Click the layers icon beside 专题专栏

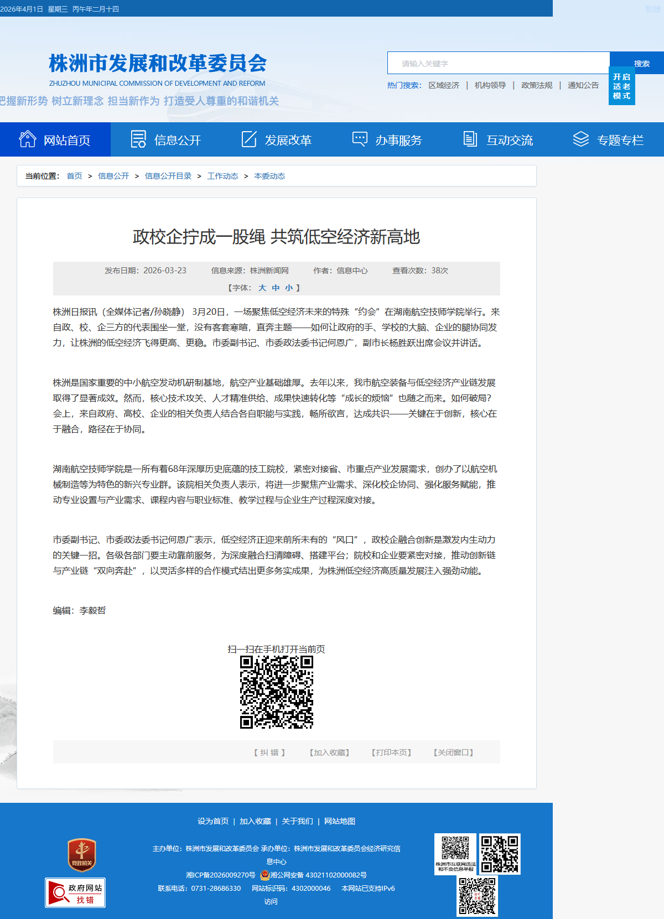coord(580,139)
